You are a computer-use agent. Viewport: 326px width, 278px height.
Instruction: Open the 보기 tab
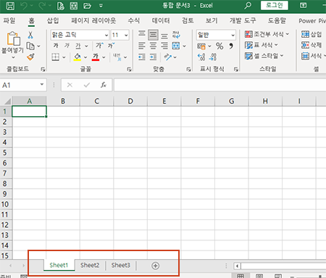212,20
